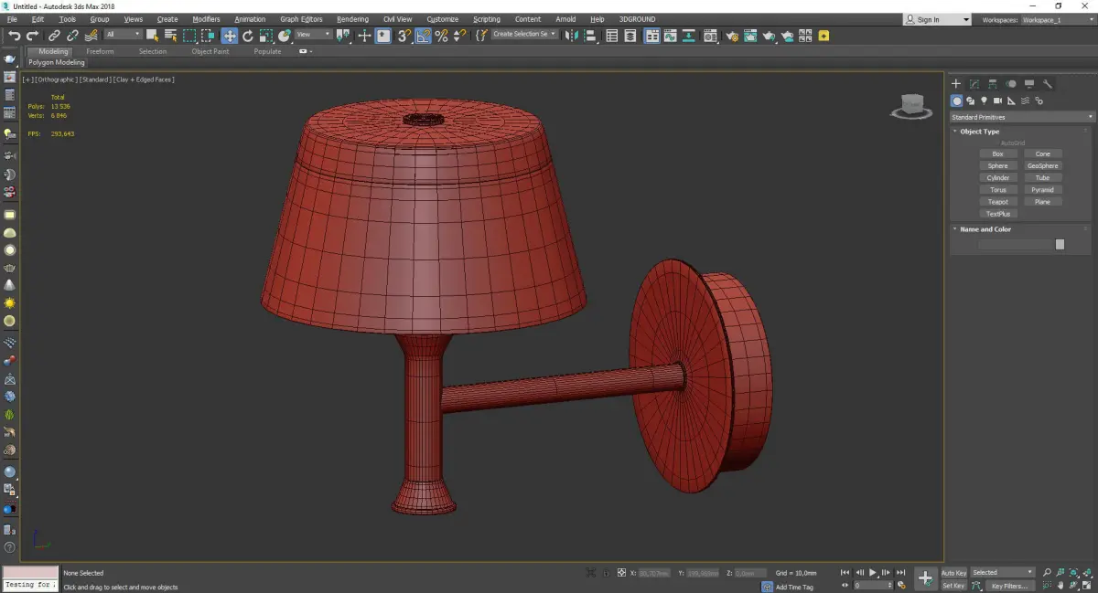
Task: Open the Select by Name list
Action: click(x=170, y=36)
